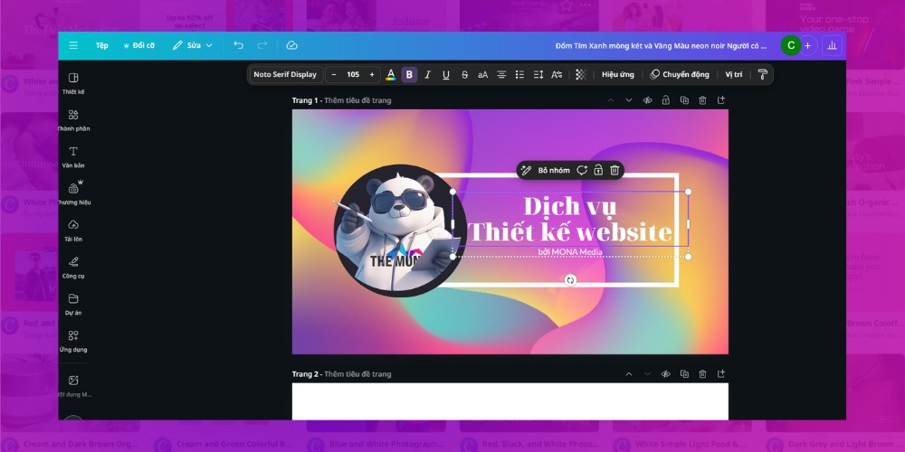Open the Đổi cỡ resize menu
The image size is (905, 452).
click(138, 45)
